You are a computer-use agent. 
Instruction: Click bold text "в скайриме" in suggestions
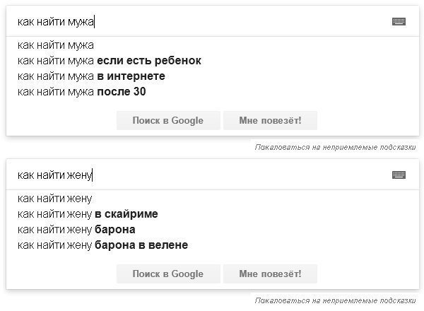coord(126,214)
